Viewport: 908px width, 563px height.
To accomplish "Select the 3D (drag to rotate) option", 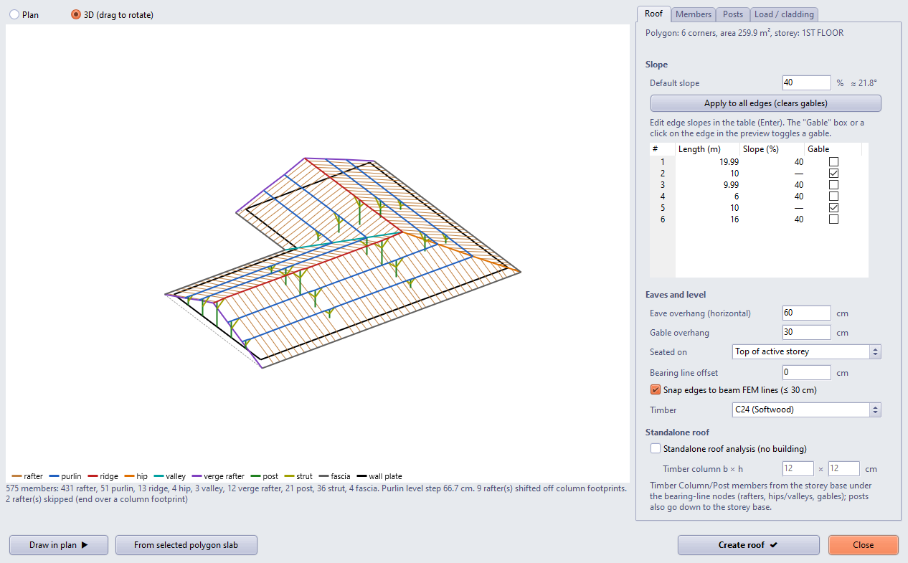I will (76, 14).
